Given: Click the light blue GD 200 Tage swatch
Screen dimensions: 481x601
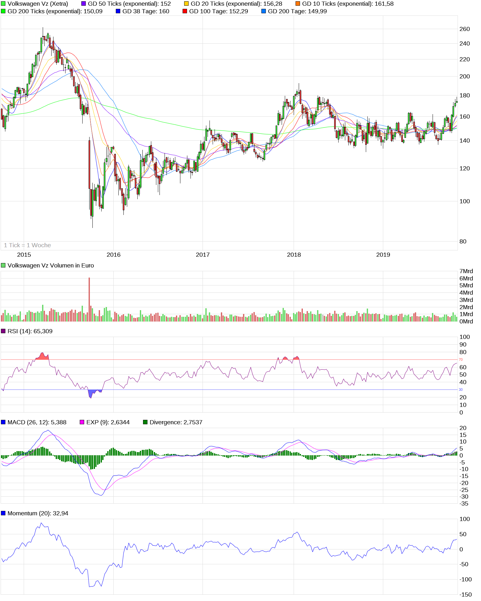Looking at the screenshot, I should click(264, 11).
